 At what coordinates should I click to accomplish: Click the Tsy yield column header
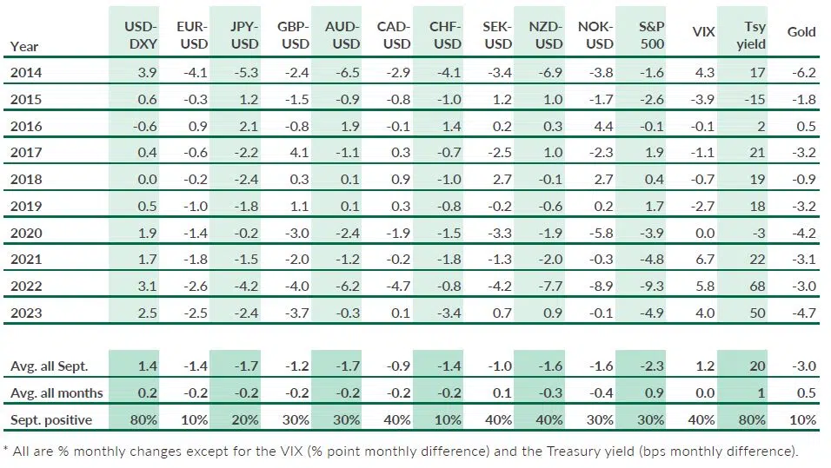click(x=751, y=35)
